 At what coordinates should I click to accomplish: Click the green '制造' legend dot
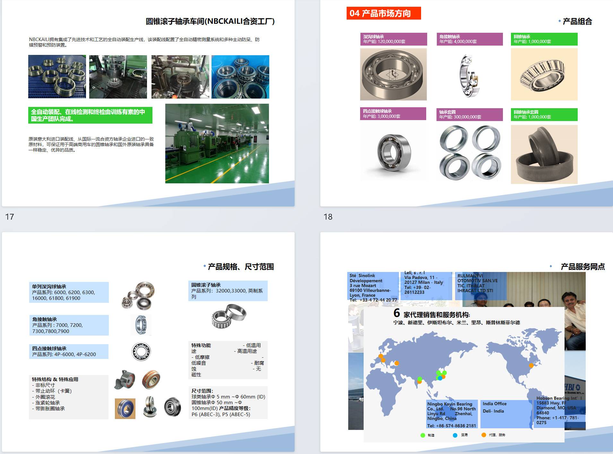423,435
